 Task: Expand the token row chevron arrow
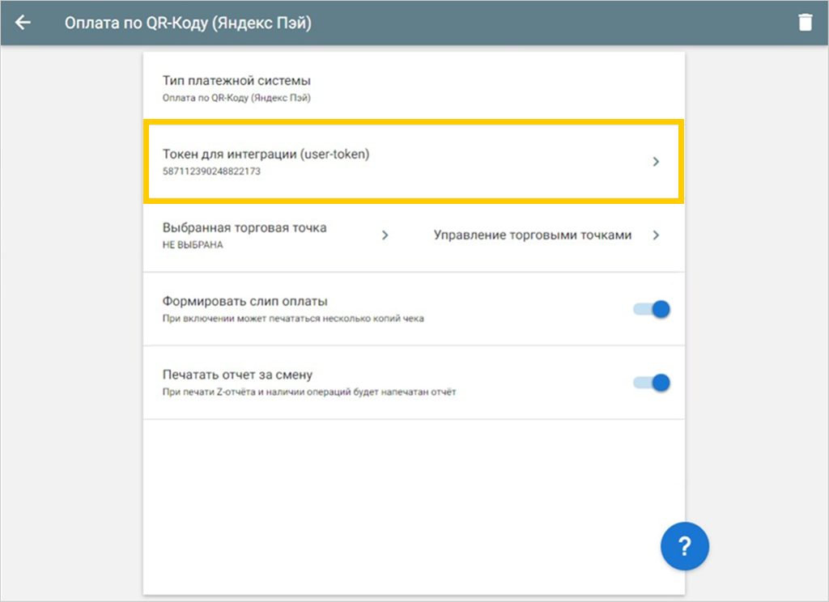coord(656,162)
